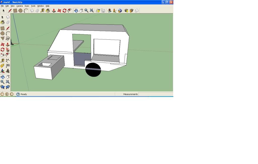Viewport: 258px width, 164px height.
Task: Select the Text label tool
Action: (8, 66)
